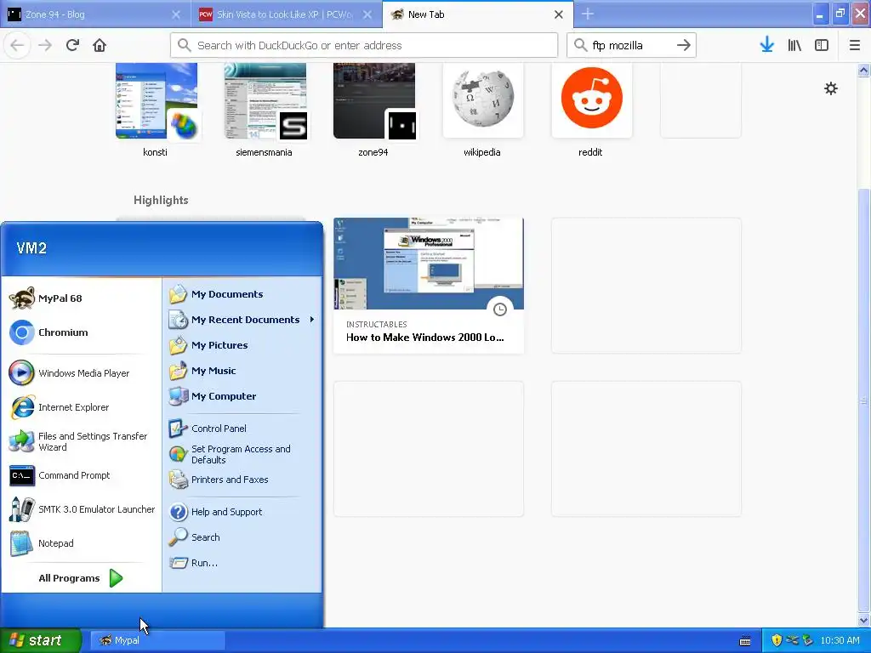Launch SMTK 3.0 Emulator Launcher
This screenshot has width=871, height=653.
(83, 509)
